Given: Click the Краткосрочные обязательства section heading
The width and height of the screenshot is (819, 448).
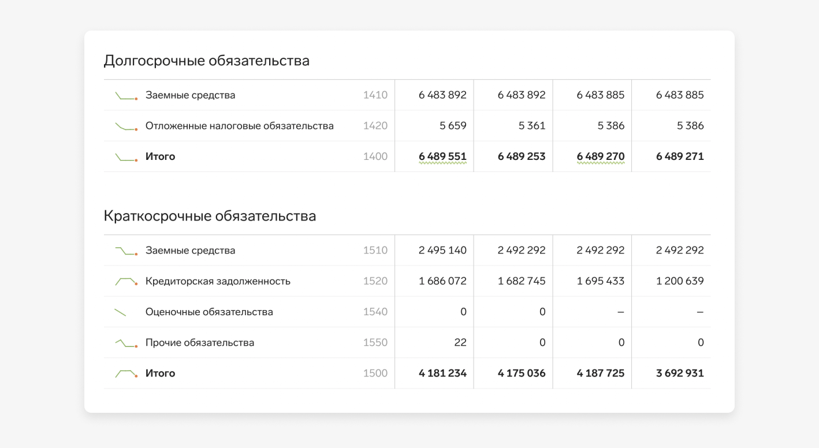Looking at the screenshot, I should [210, 216].
